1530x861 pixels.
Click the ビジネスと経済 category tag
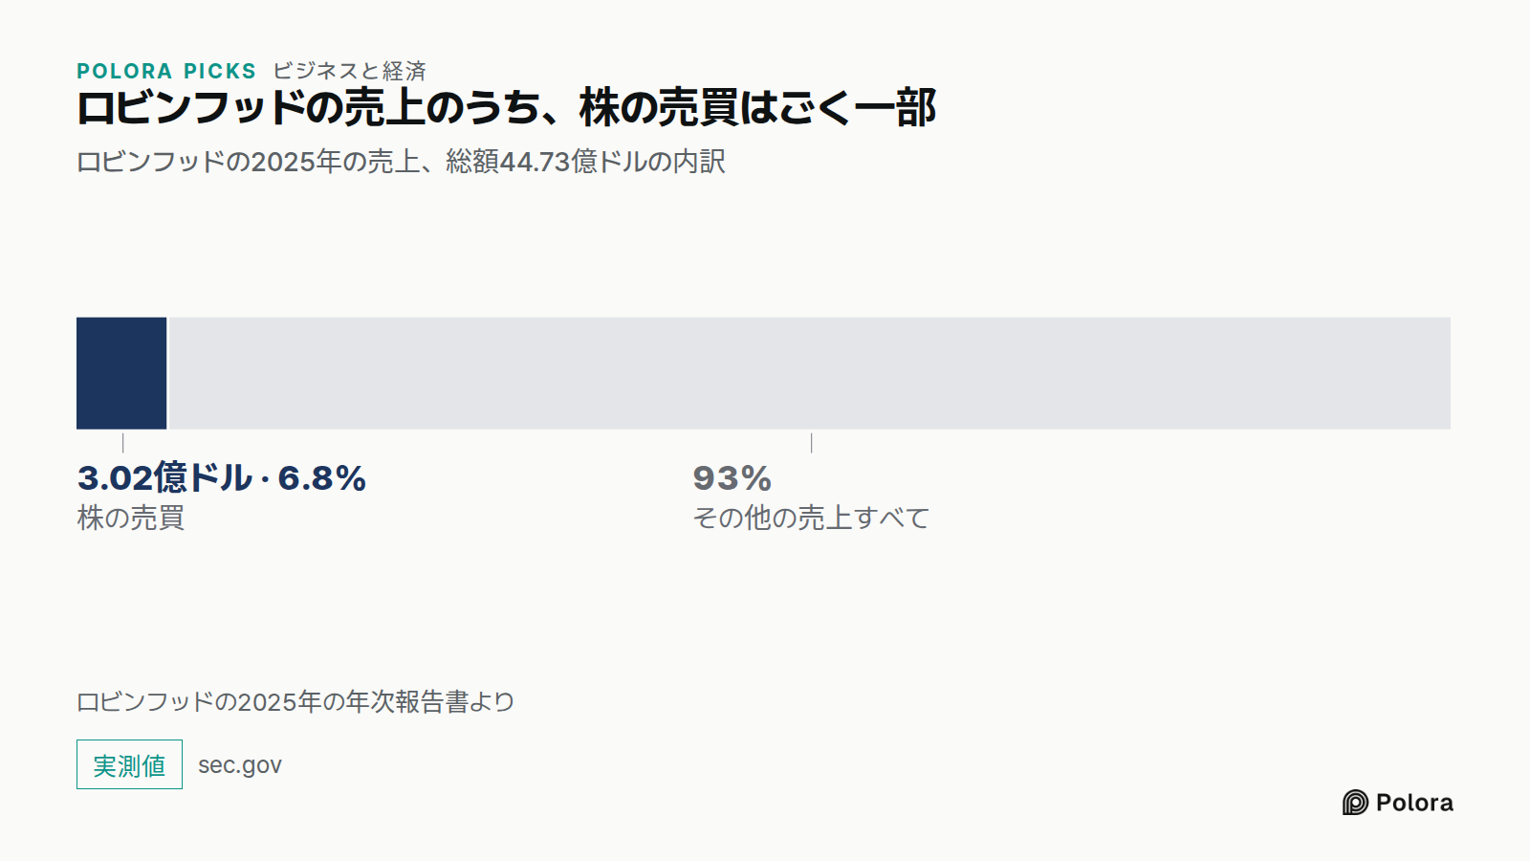[349, 71]
